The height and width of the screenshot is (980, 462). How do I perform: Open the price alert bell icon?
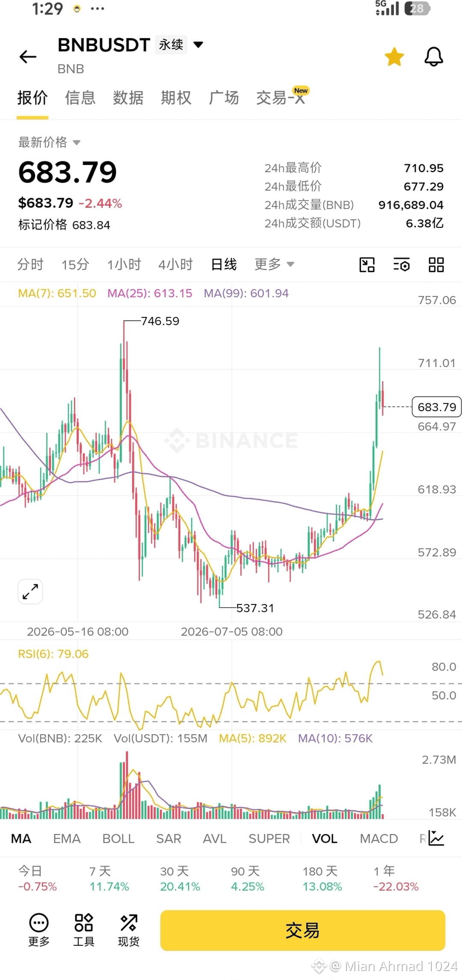pyautogui.click(x=434, y=56)
